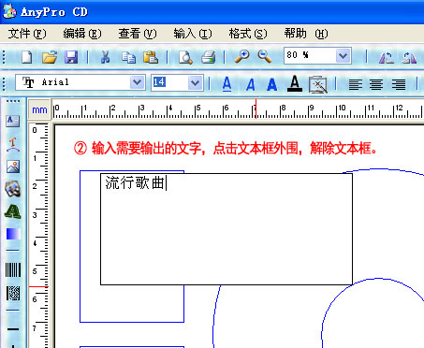Image resolution: width=424 pixels, height=348 pixels.
Task: Click the Print icon
Action: [x=209, y=57]
